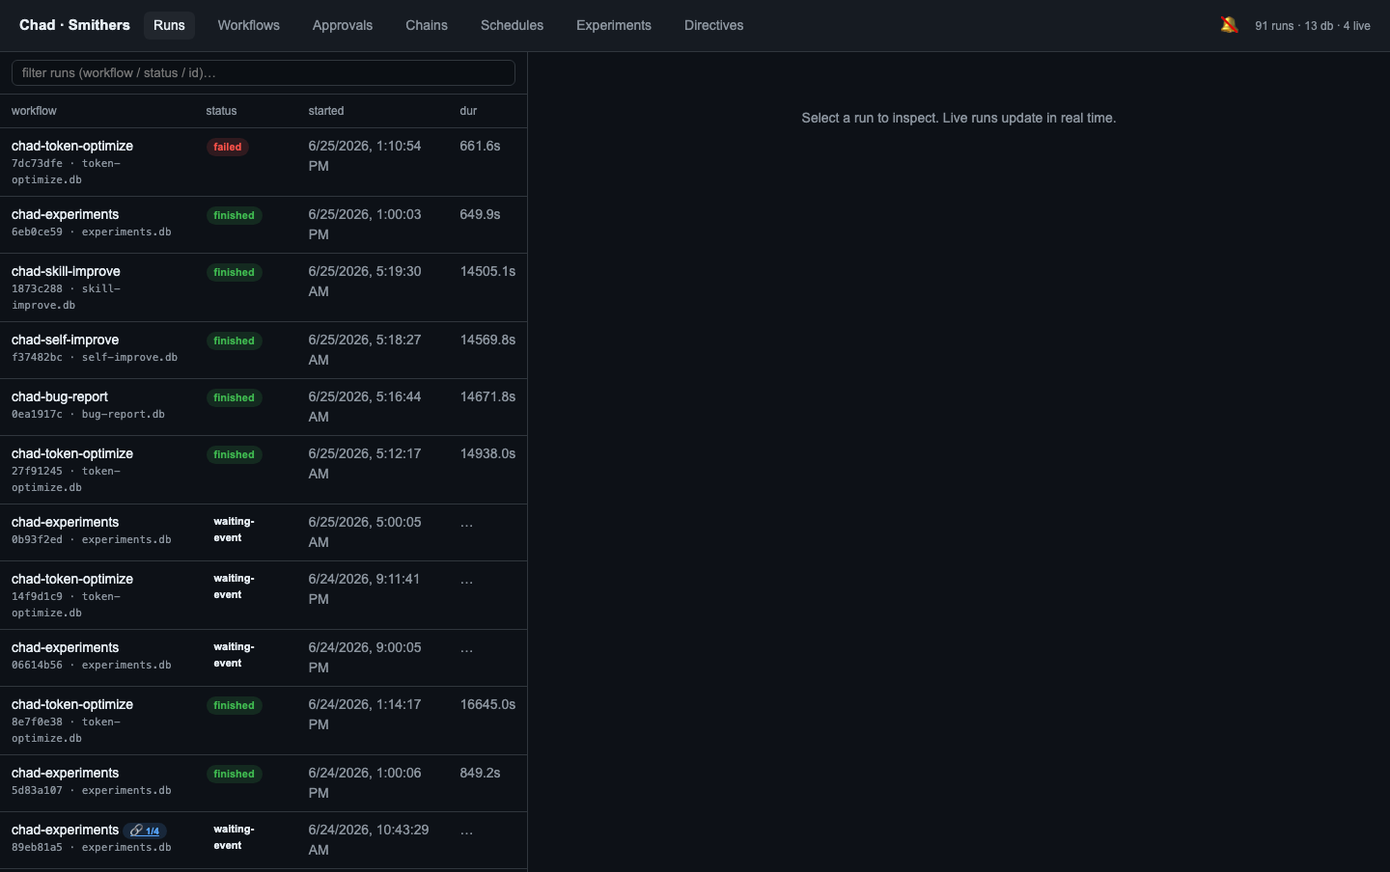
Task: Click the red failed status badge
Action: coord(228,148)
